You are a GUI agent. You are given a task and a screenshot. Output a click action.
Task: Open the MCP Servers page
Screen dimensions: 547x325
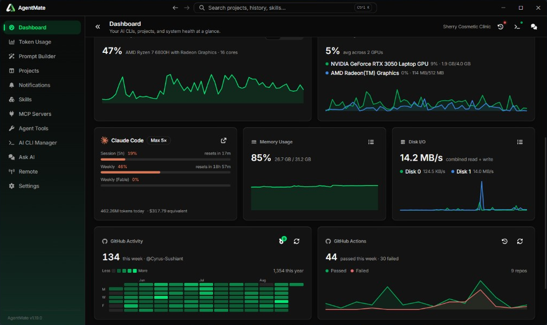(42, 114)
